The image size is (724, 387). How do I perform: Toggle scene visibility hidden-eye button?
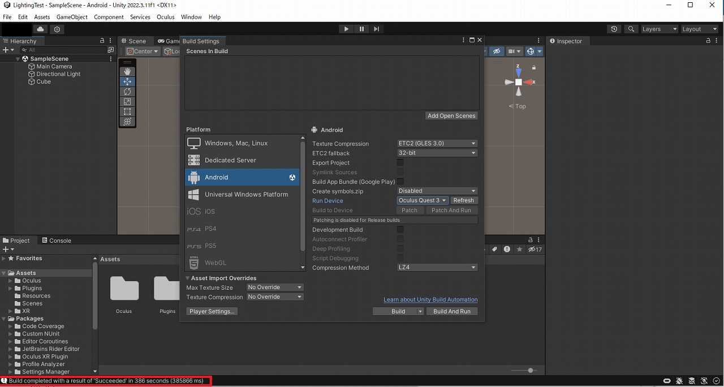click(497, 51)
